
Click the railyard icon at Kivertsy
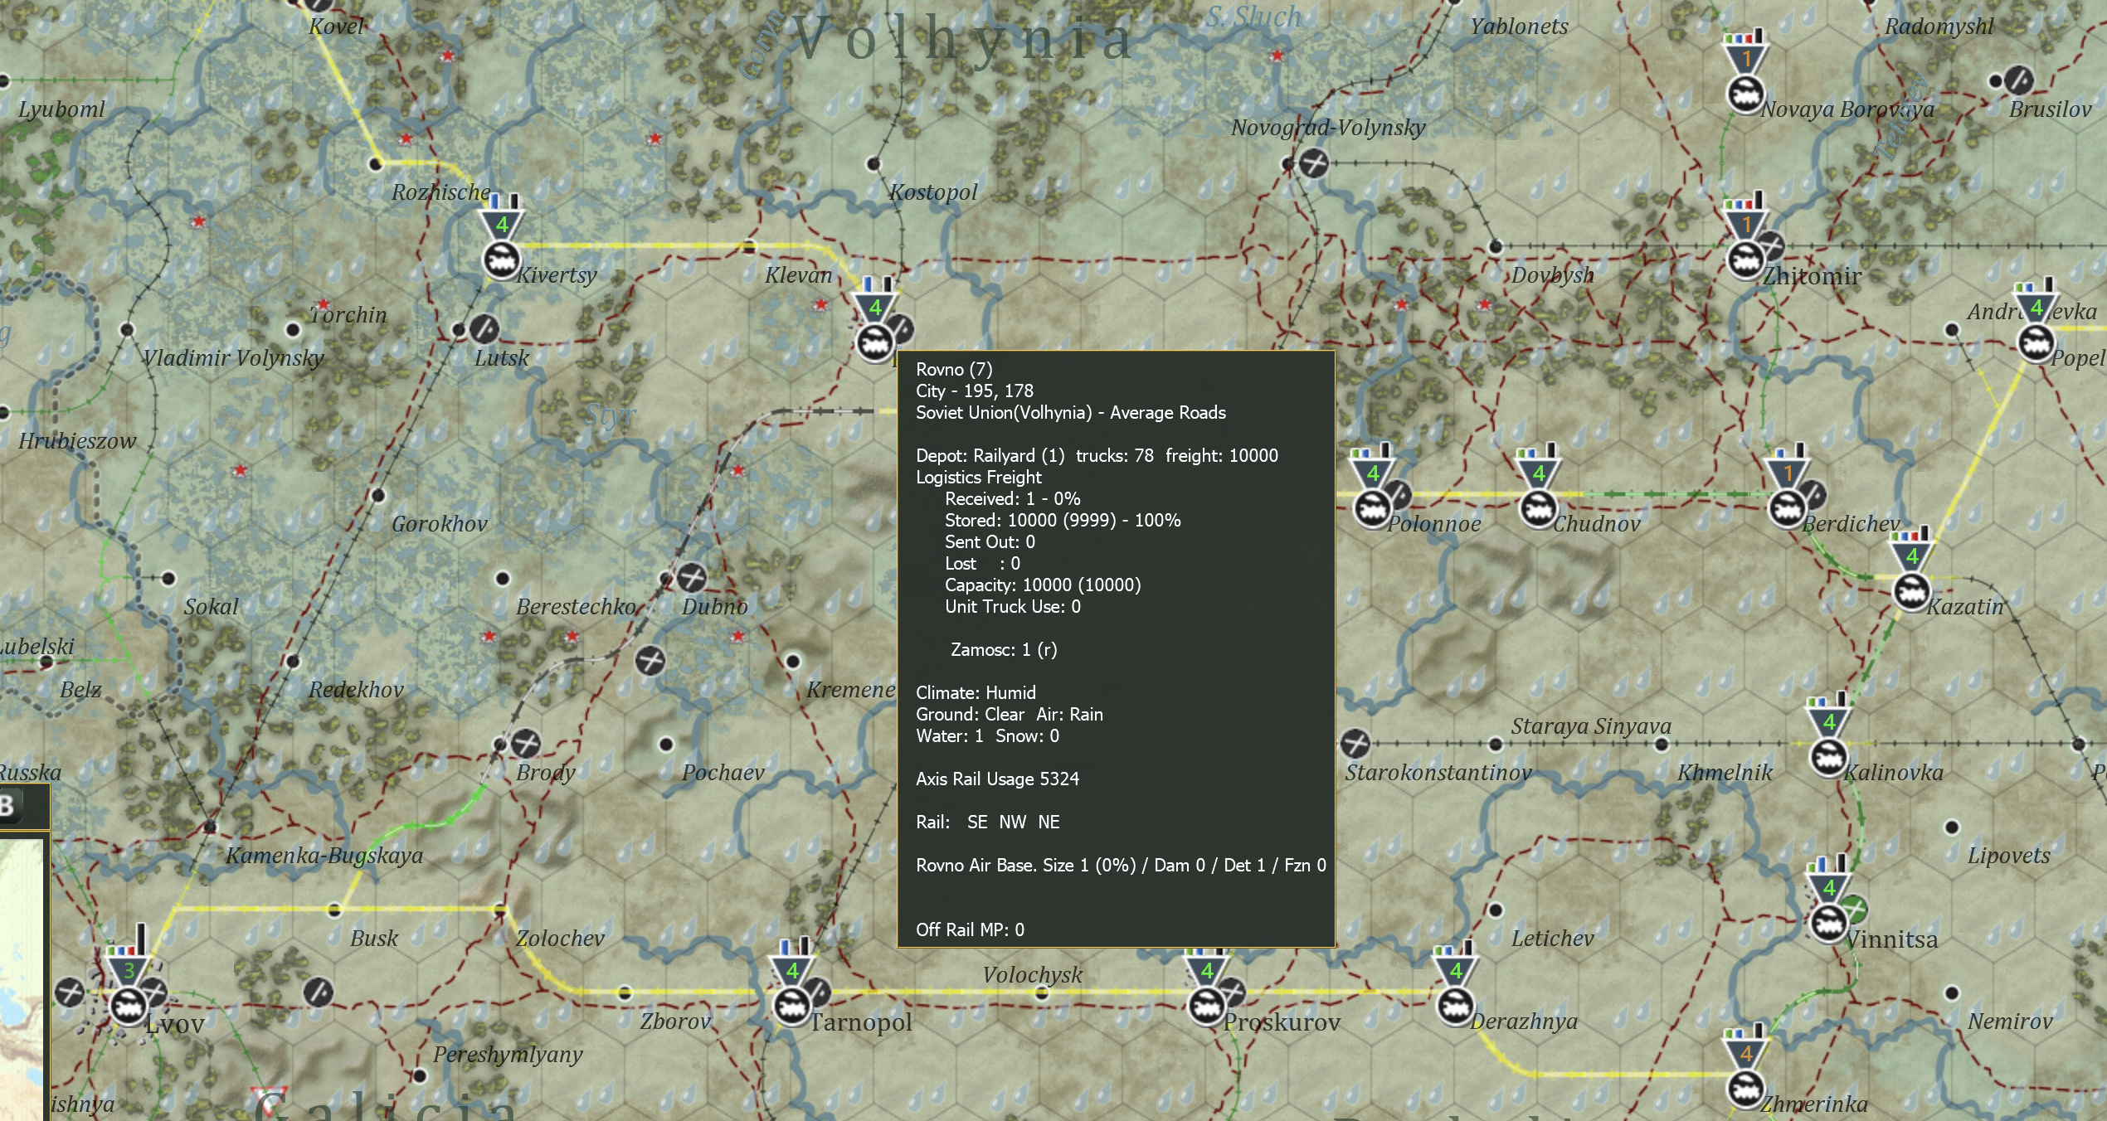click(x=503, y=258)
